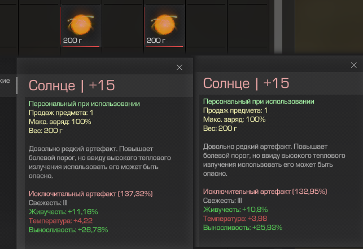Select the left Sun artifact in inventory

click(x=80, y=24)
